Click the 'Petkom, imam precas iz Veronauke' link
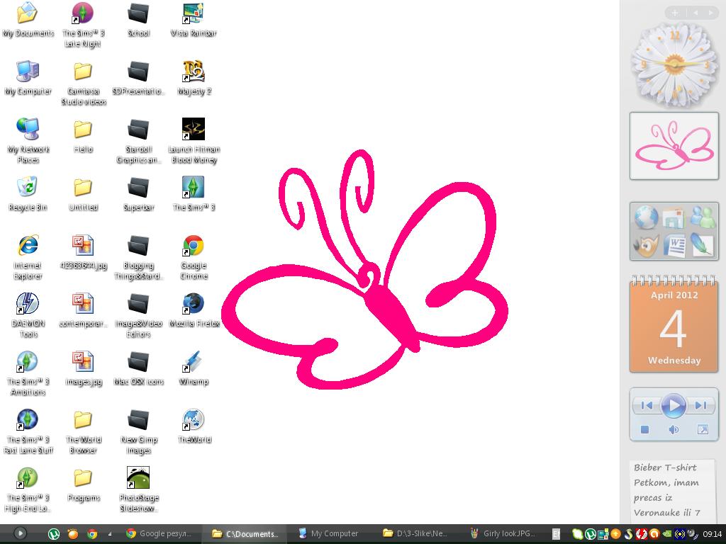The image size is (726, 544). (x=666, y=497)
